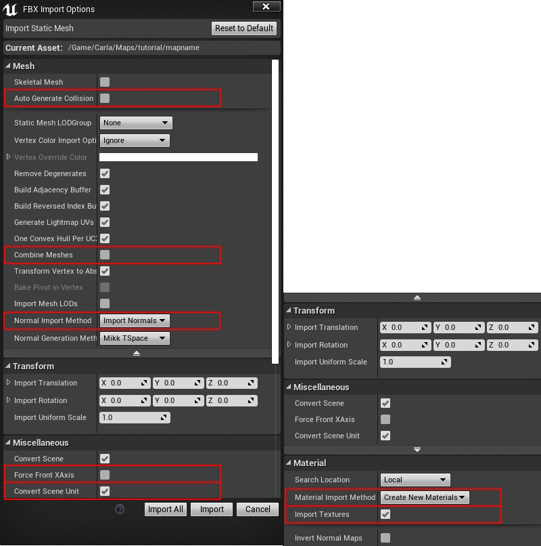Click the Vertex Override Color white swatch
Viewport: 541px width, 546px height.
click(179, 157)
